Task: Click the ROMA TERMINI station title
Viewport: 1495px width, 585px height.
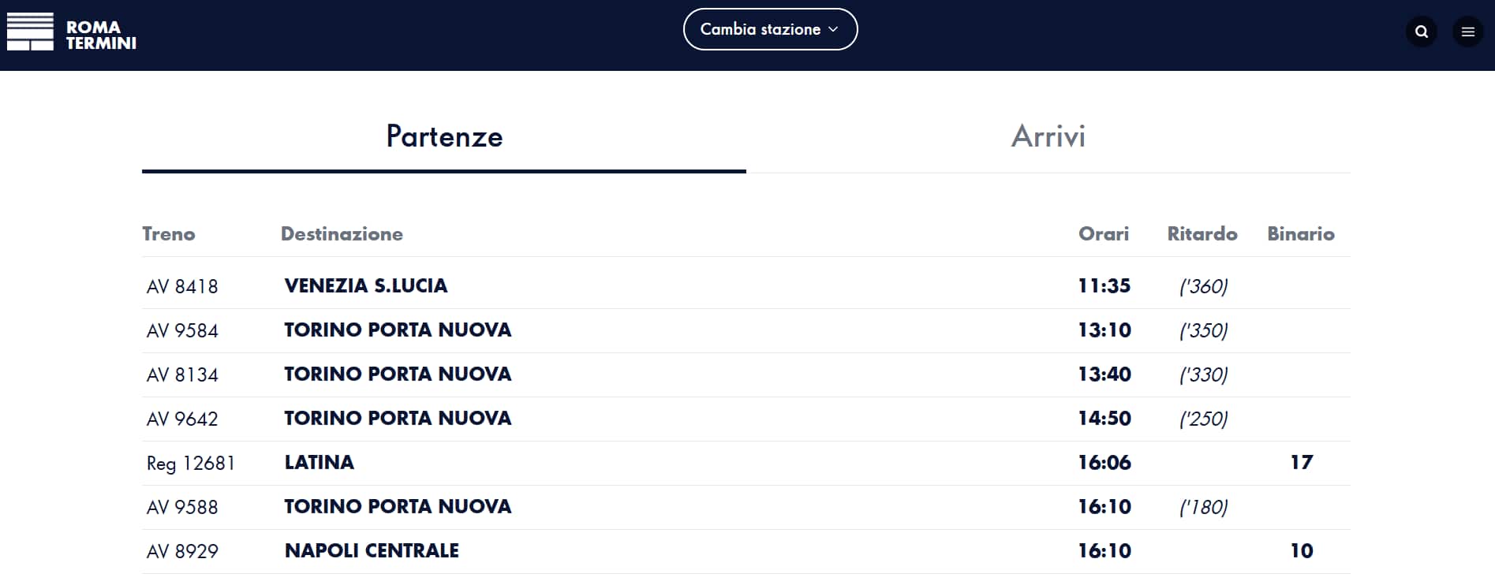Action: [101, 35]
